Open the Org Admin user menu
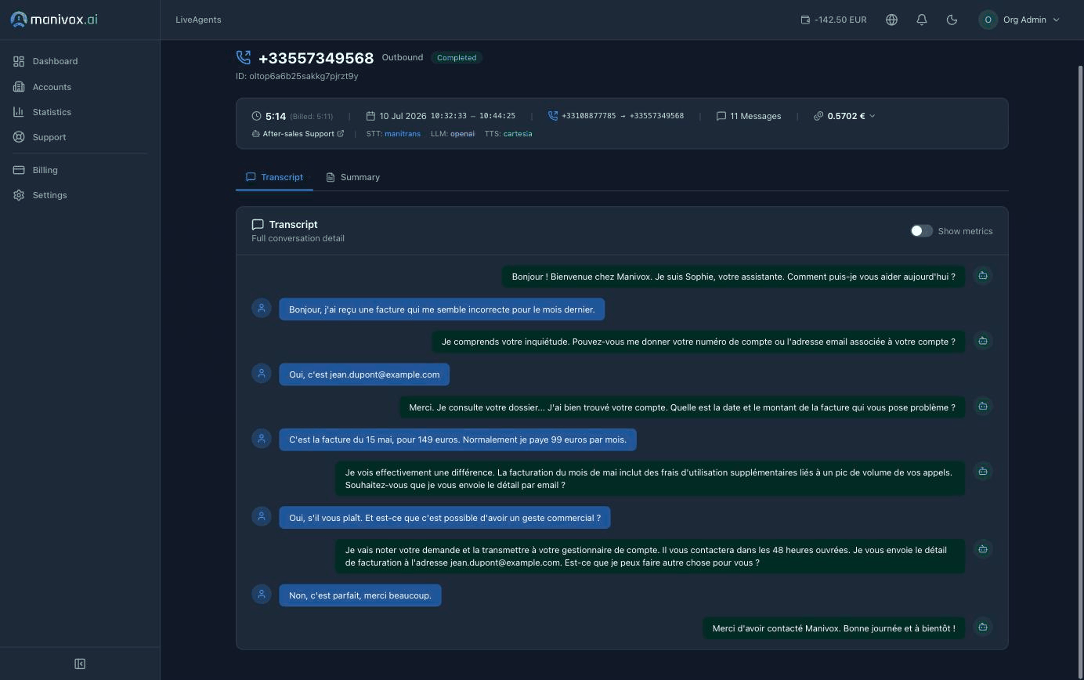Image resolution: width=1084 pixels, height=680 pixels. 1019,20
